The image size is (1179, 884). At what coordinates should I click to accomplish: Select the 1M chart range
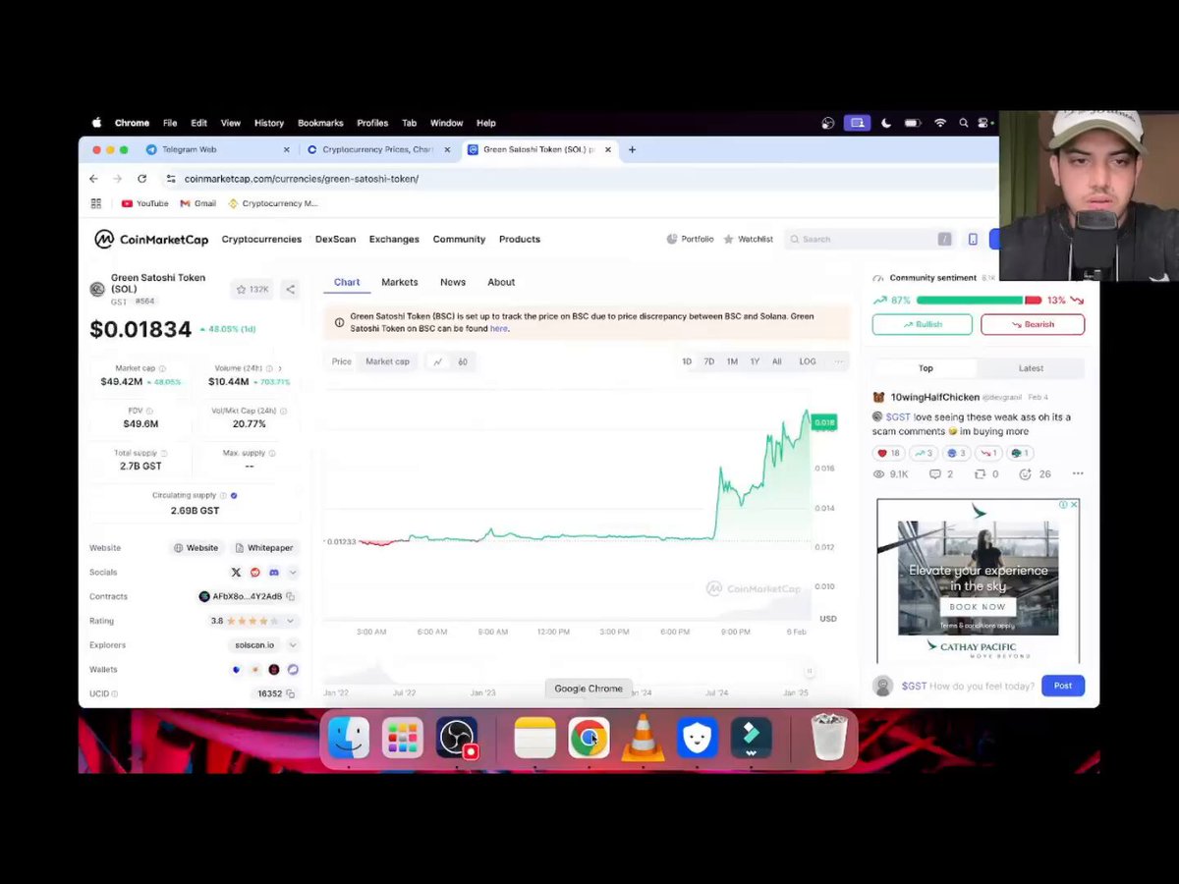[732, 361]
